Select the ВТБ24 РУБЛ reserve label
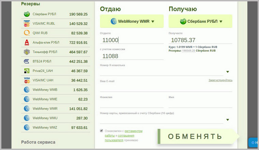The image size is (259, 150). pos(42,61)
